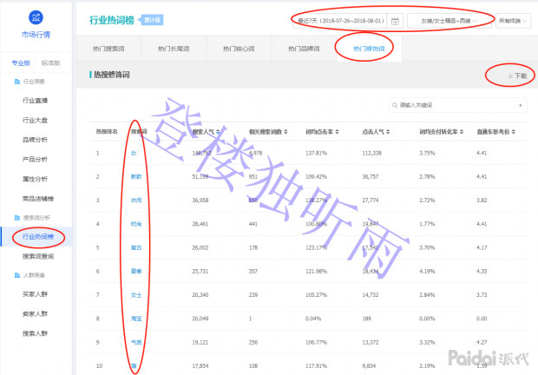Click the 0.04% click rate cell
The image size is (538, 375).
tap(313, 319)
